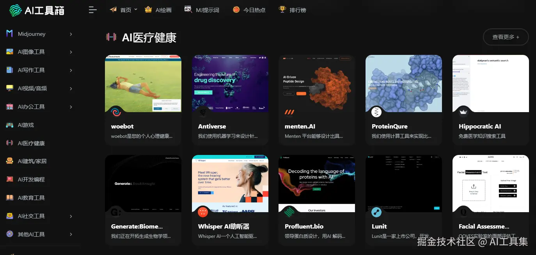Click the AI建筑/家居 icon
Screen dimensions: 536x255
click(10, 161)
